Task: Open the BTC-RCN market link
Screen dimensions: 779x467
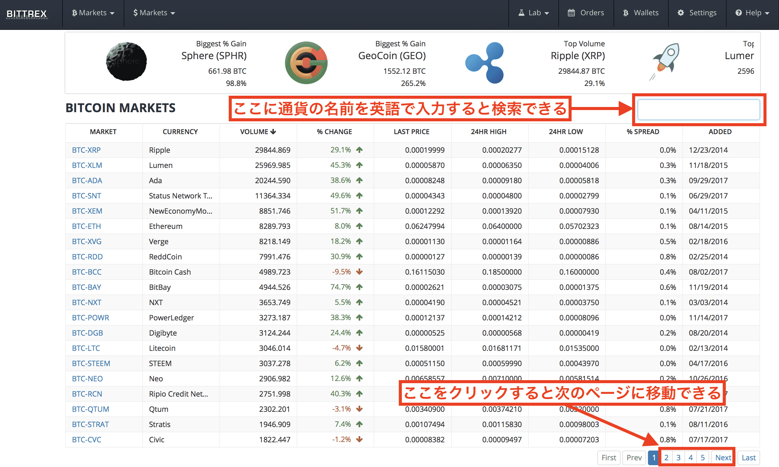Action: point(87,394)
